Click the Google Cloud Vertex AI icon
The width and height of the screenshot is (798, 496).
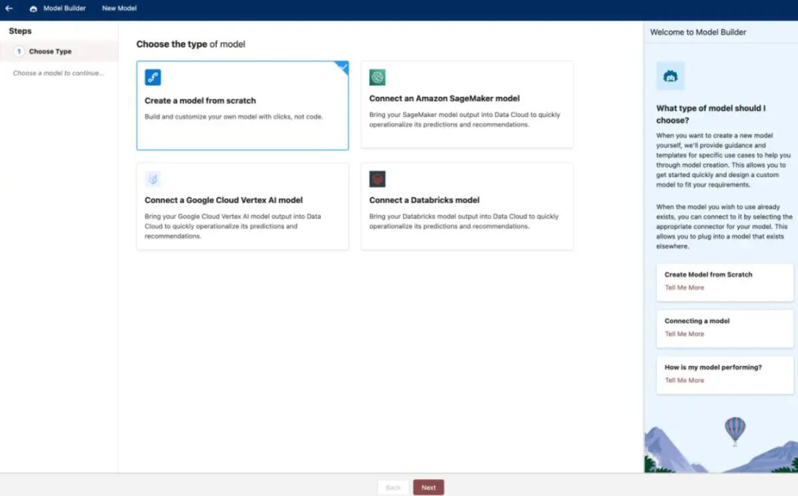tap(153, 179)
